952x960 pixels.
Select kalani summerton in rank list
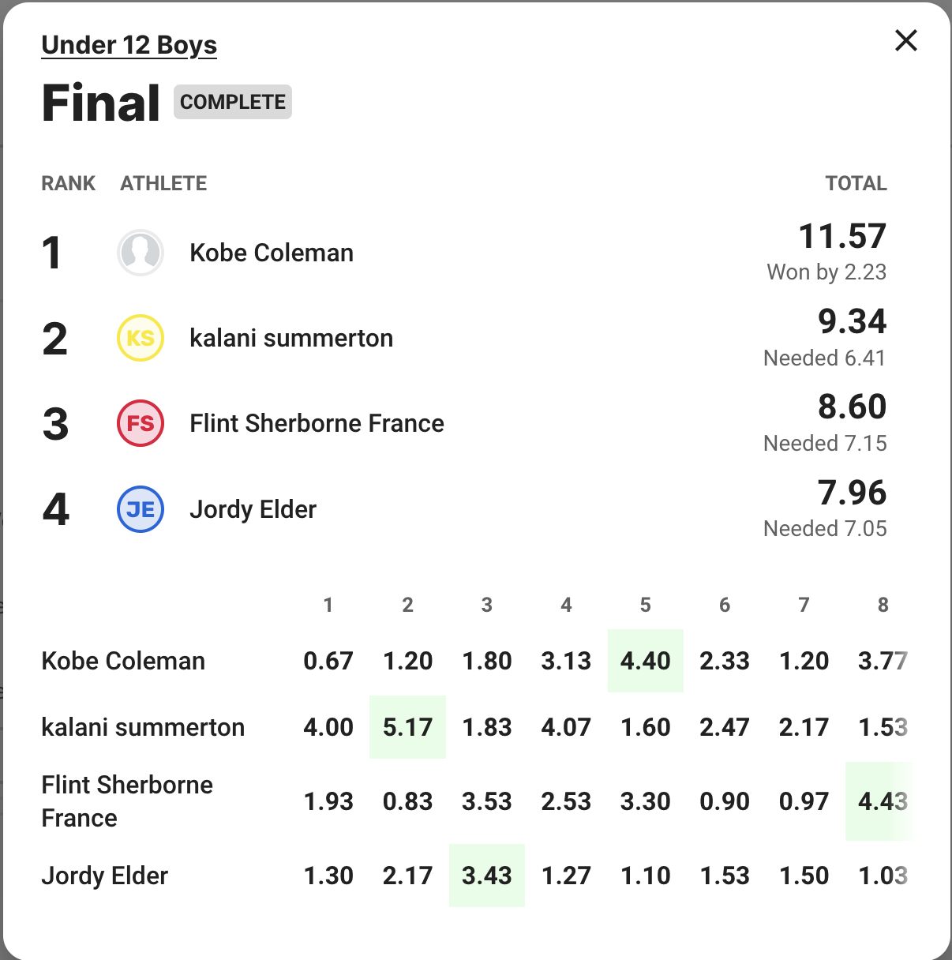pyautogui.click(x=291, y=338)
